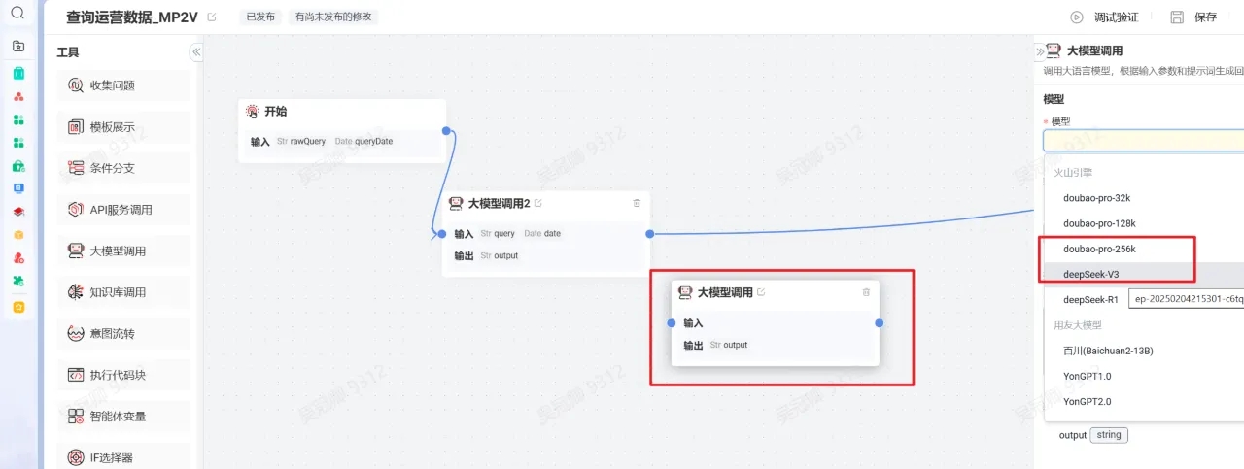Expand the right panel double-arrow icon
The width and height of the screenshot is (1244, 469).
1041,51
